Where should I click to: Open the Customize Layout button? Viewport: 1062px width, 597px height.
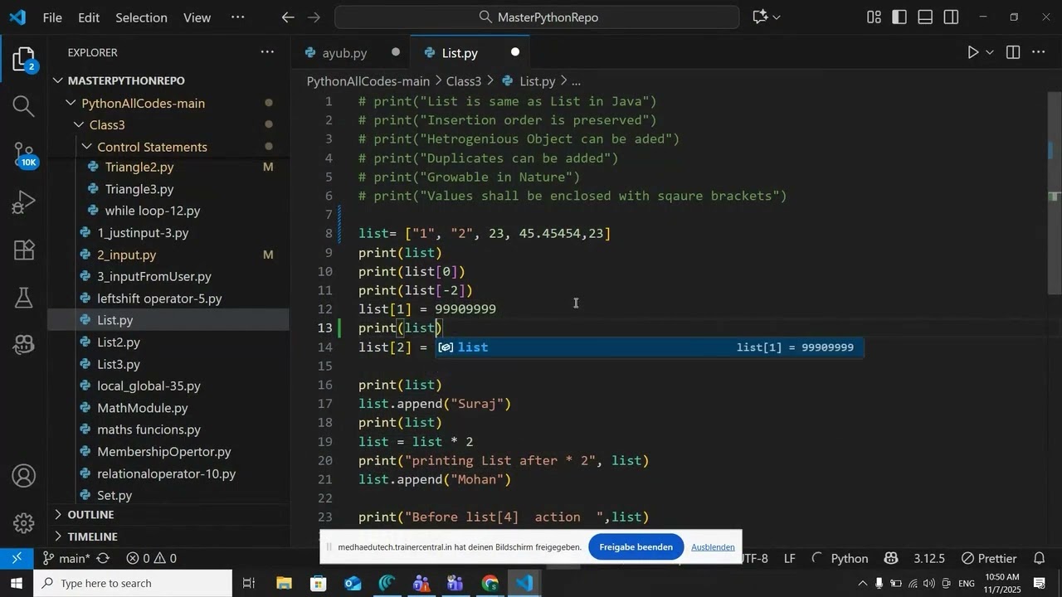(x=874, y=17)
